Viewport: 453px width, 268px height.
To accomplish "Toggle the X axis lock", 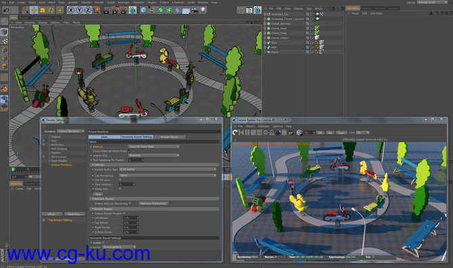I will click(x=71, y=10).
